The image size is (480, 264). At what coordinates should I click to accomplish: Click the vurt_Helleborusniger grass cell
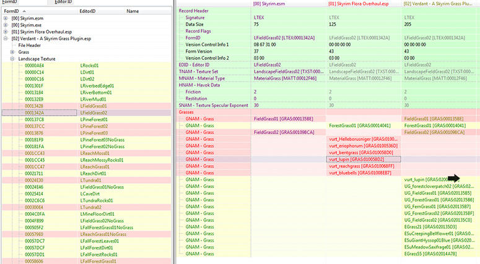click(x=364, y=139)
